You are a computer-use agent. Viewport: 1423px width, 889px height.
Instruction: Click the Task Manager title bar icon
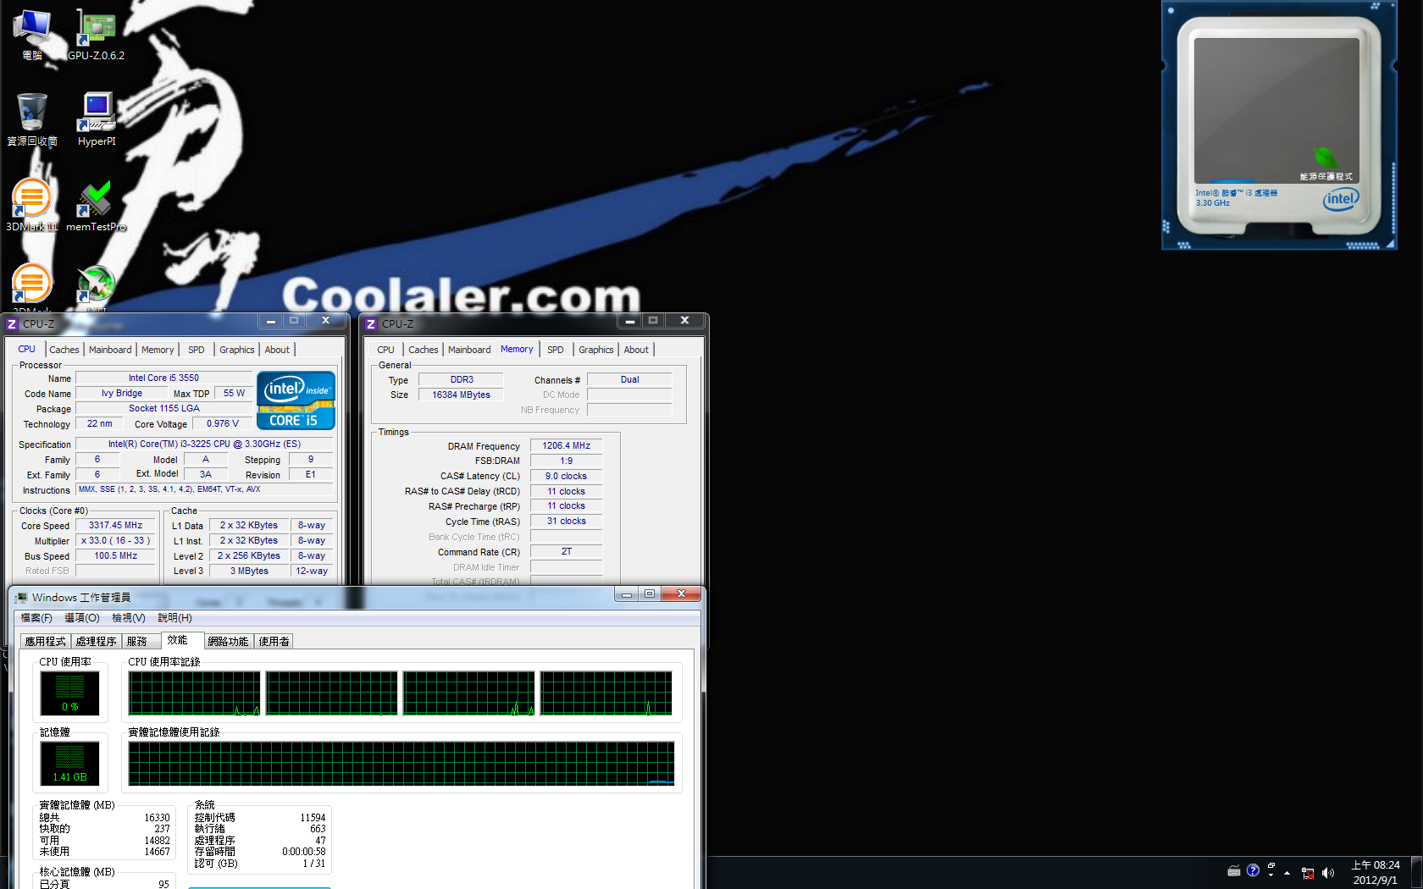point(21,598)
